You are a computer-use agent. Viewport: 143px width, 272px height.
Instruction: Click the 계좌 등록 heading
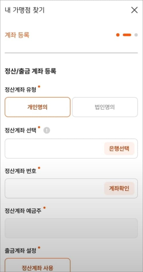click(17, 35)
